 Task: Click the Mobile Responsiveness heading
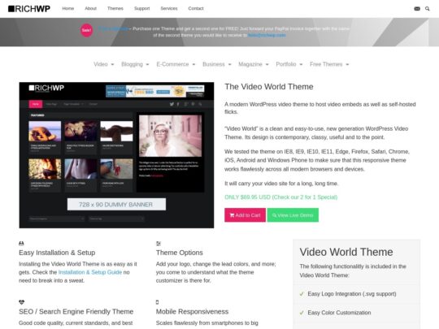pos(192,312)
